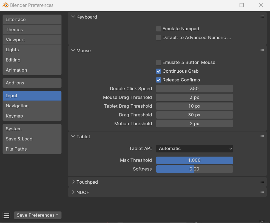The image size is (270, 223).
Task: Click the Blender logo in title bar
Action: [5, 5]
